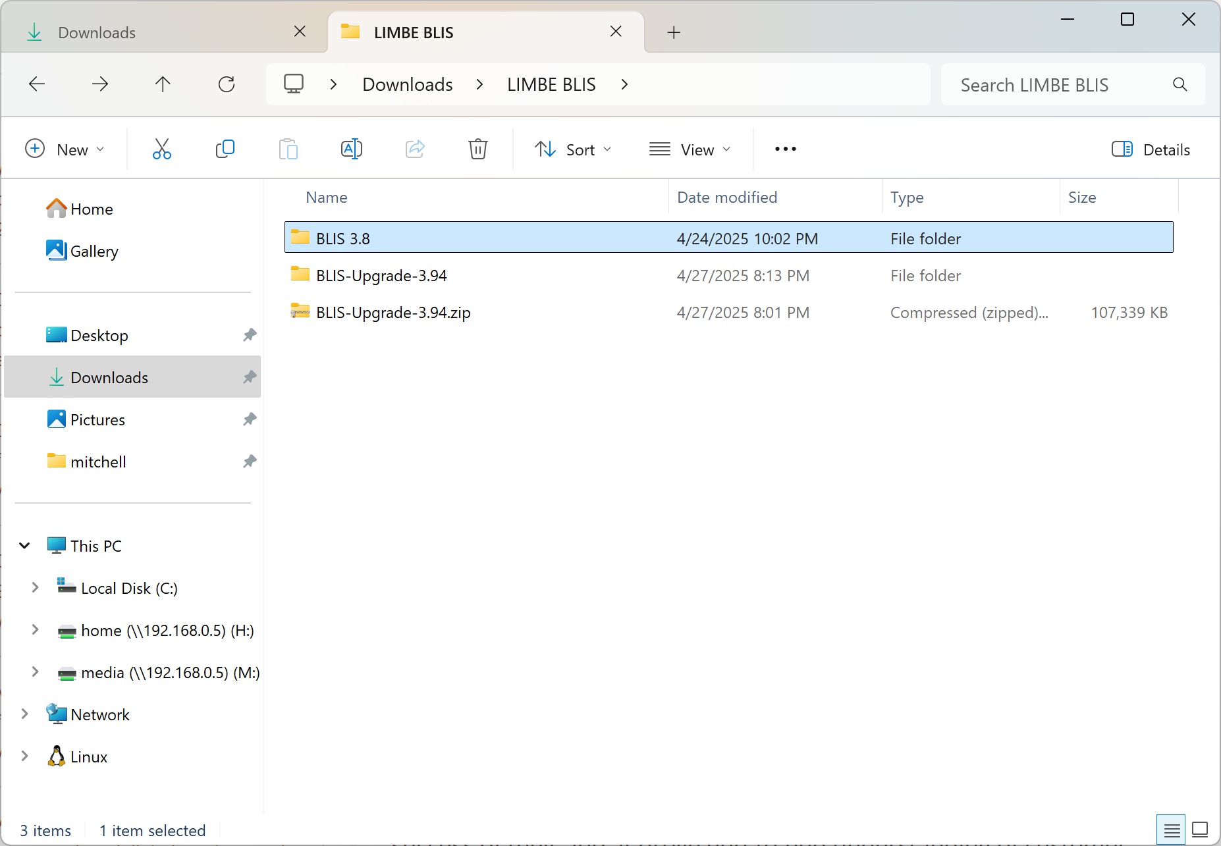
Task: Close the Downloads tab
Action: (x=300, y=32)
